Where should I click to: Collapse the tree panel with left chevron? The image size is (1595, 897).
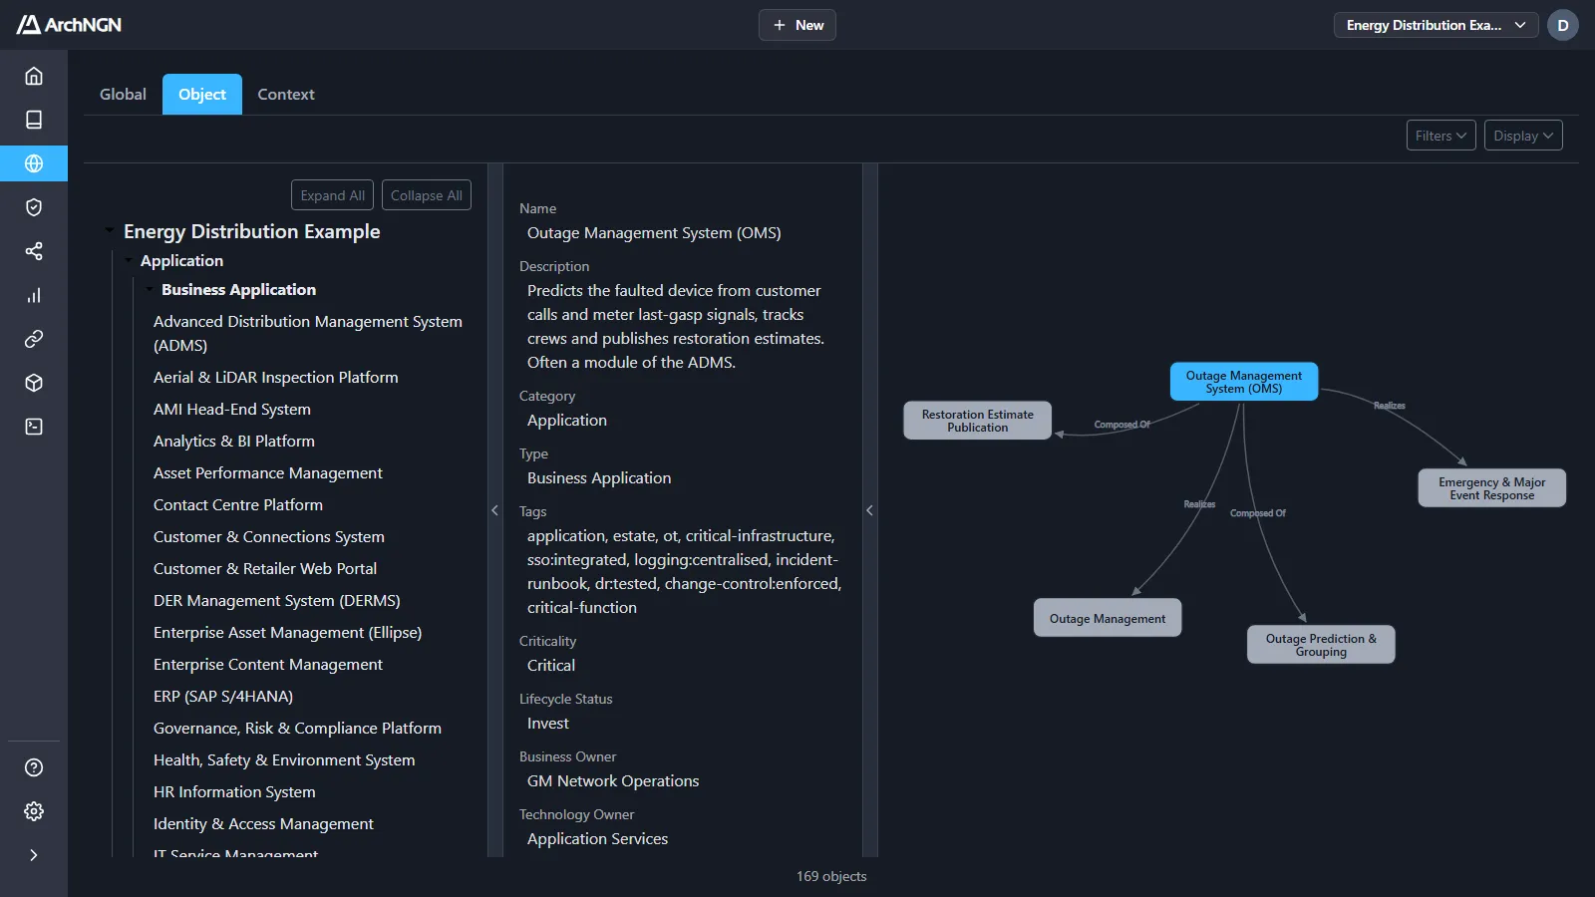coord(494,510)
